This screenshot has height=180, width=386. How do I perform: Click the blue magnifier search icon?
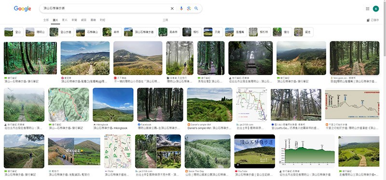point(196,8)
